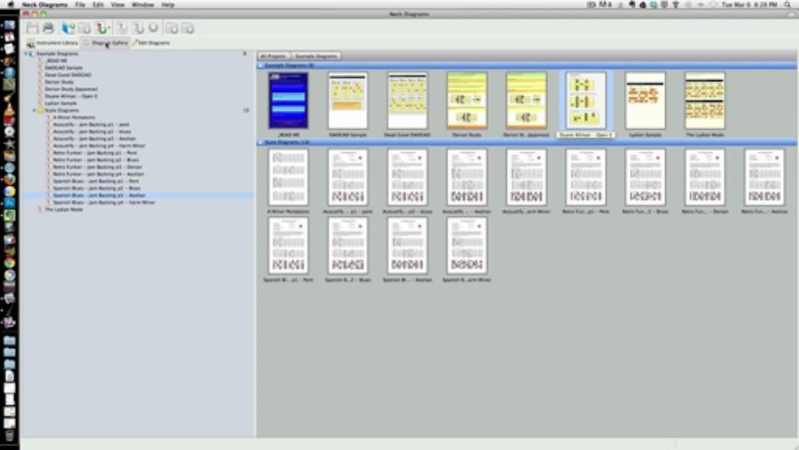Image resolution: width=799 pixels, height=450 pixels.
Task: Switch to the Edit Diagrams tab
Action: coord(151,43)
